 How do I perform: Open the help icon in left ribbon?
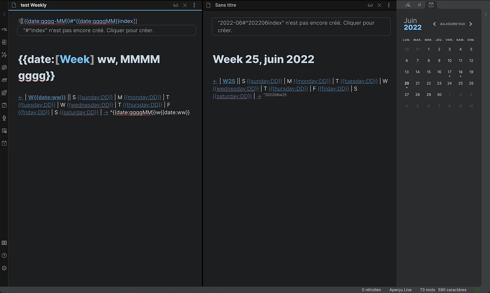coord(4,256)
